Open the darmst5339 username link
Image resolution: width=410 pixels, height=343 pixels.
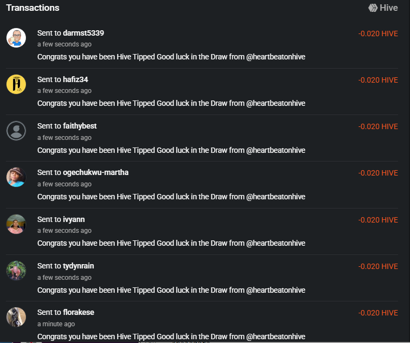[x=84, y=33]
